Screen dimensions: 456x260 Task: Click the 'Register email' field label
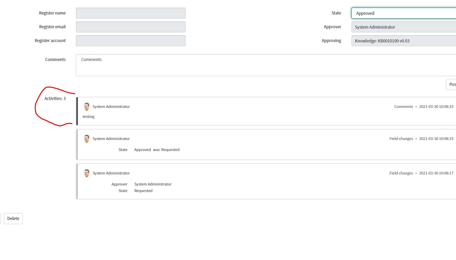pyautogui.click(x=52, y=27)
